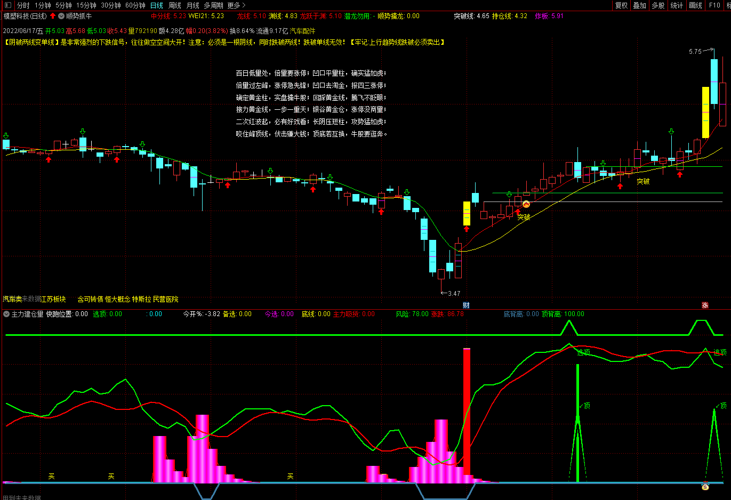The image size is (731, 500).
Task: Activate the 画线 drawing tool
Action: coord(696,5)
